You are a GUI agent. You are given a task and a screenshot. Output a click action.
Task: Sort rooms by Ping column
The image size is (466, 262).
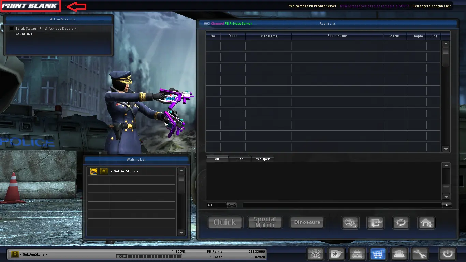tap(434, 36)
